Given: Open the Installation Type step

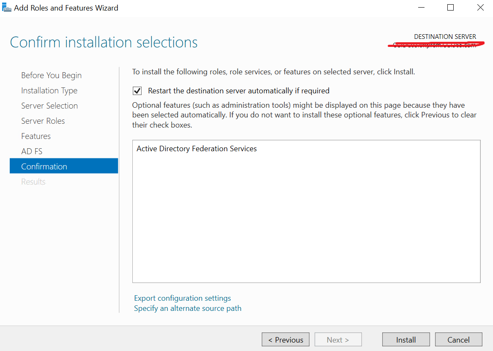Looking at the screenshot, I should coord(49,90).
